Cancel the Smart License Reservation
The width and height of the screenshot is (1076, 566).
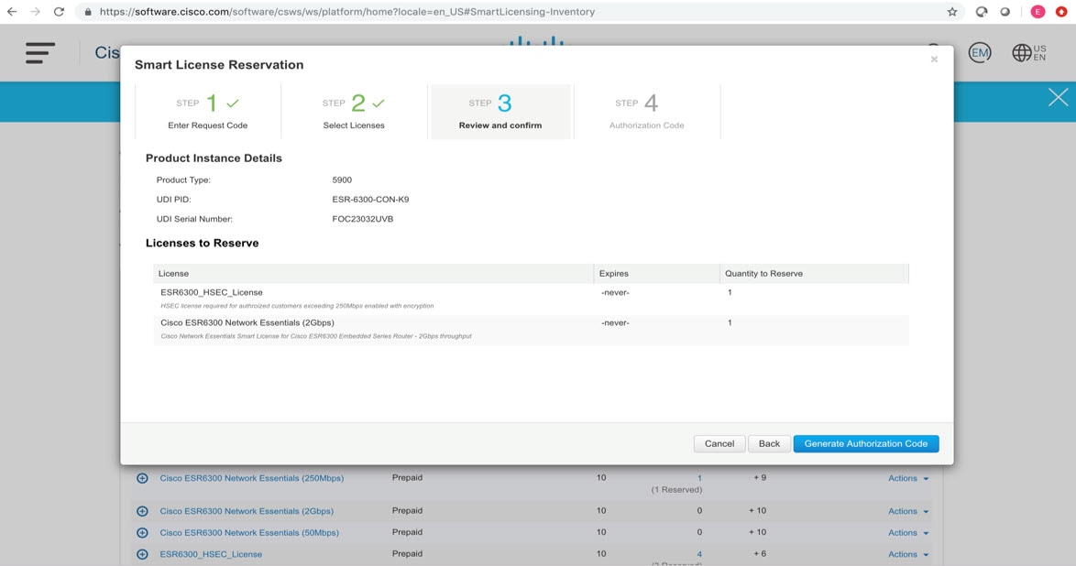click(719, 443)
